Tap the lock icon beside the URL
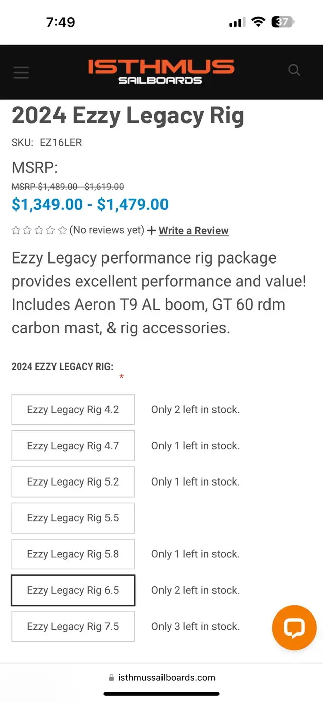Screen dimensions: 323x702 pyautogui.click(x=112, y=678)
